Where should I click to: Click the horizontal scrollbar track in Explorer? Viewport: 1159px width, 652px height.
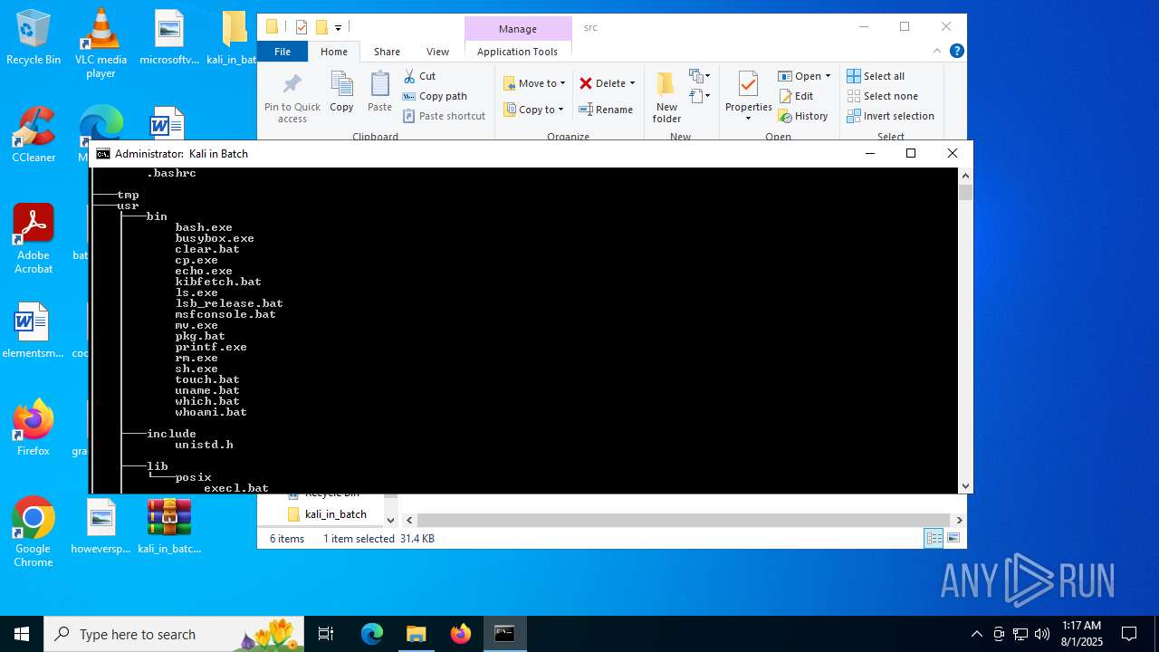coord(684,520)
